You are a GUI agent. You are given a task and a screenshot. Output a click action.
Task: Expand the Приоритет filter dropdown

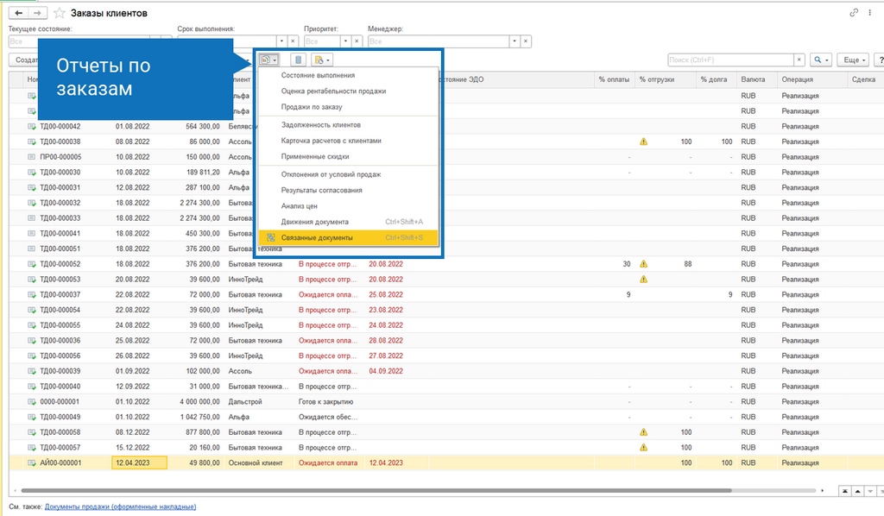click(345, 41)
